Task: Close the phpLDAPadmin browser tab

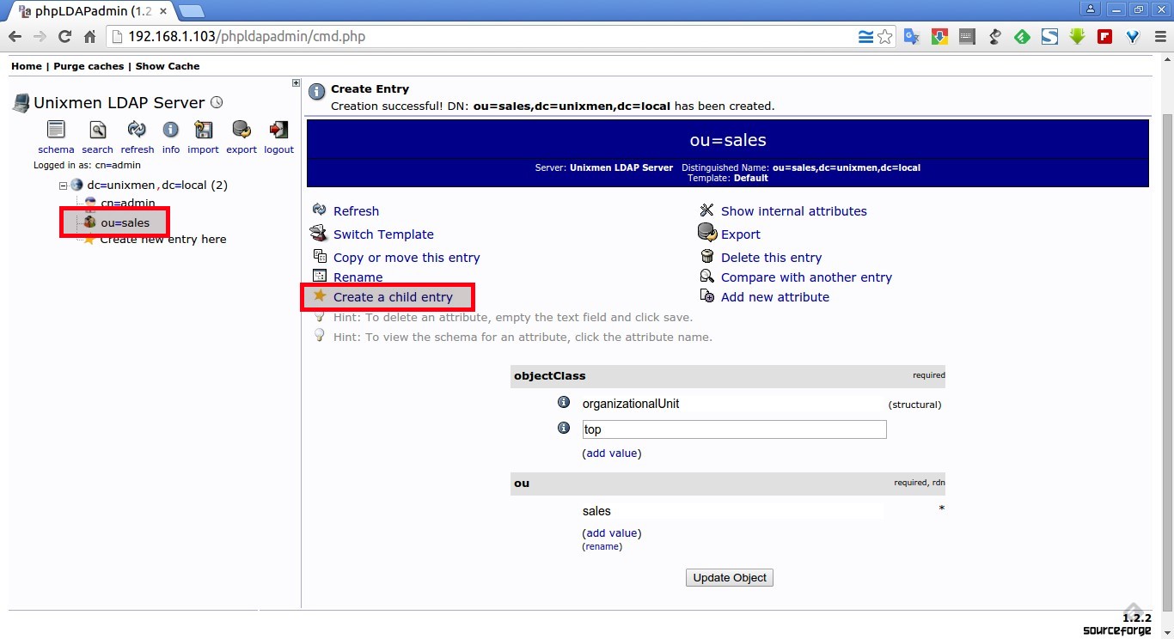Action: click(163, 12)
